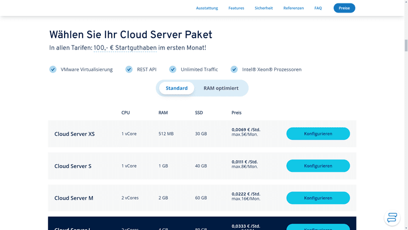408x230 pixels.
Task: Click the 40 GB SSD value
Action: point(201,166)
